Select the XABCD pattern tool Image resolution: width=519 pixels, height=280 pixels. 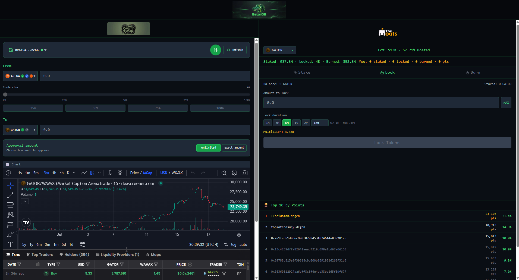click(10, 215)
